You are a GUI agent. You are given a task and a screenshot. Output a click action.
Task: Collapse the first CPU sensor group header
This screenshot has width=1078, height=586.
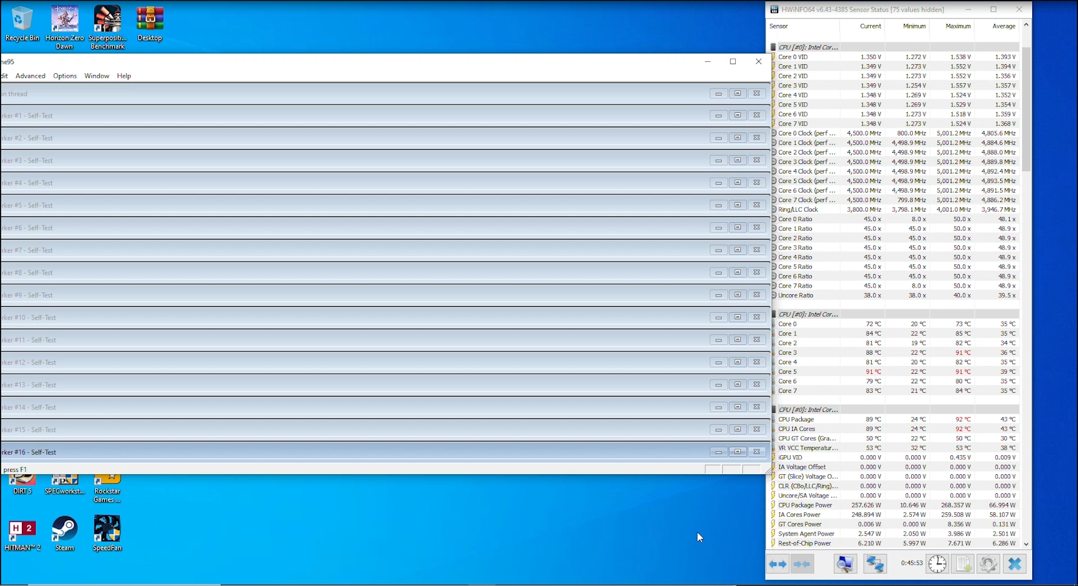pyautogui.click(x=808, y=47)
